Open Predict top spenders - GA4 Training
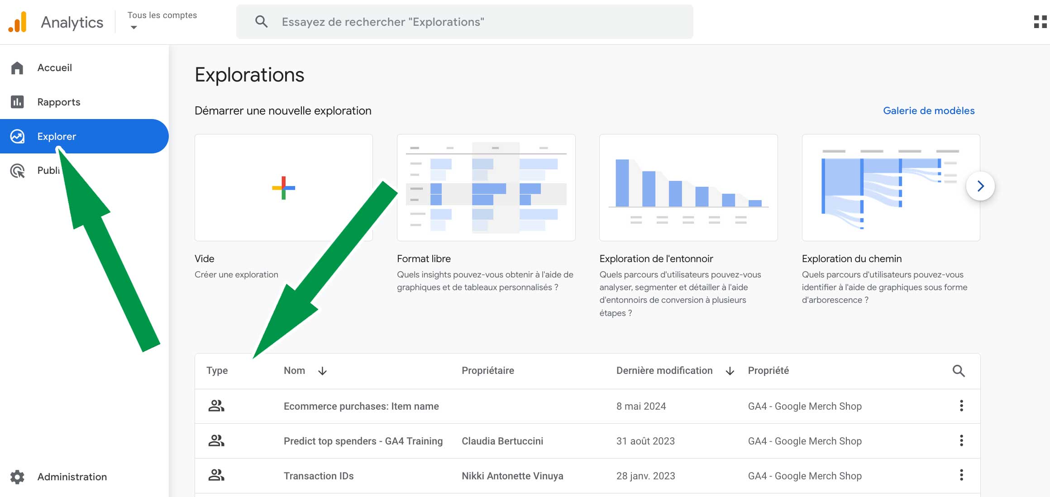 [x=363, y=441]
